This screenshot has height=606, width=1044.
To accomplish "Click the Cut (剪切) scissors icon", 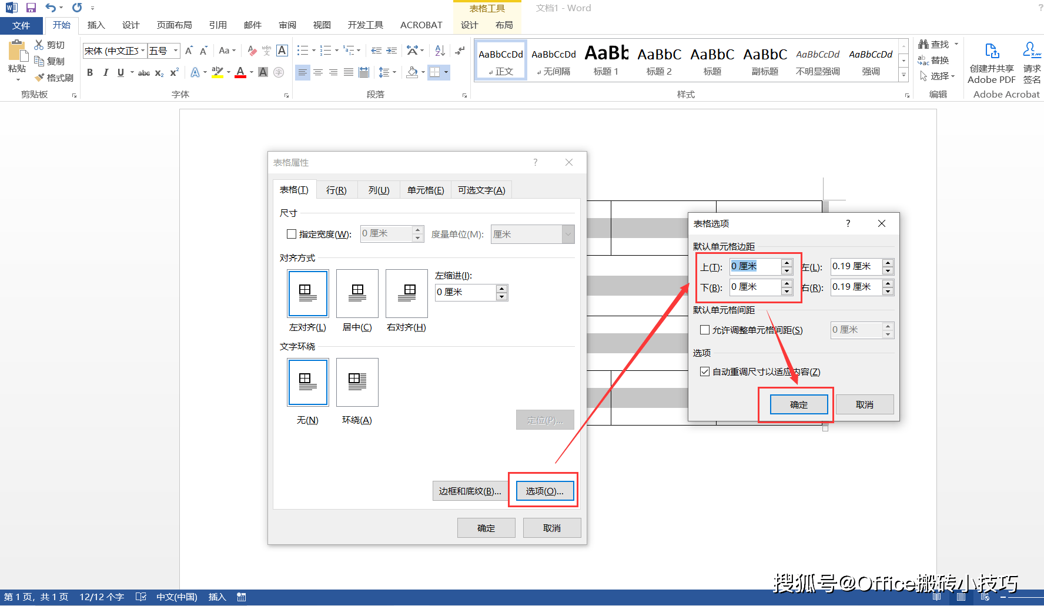I will [39, 45].
